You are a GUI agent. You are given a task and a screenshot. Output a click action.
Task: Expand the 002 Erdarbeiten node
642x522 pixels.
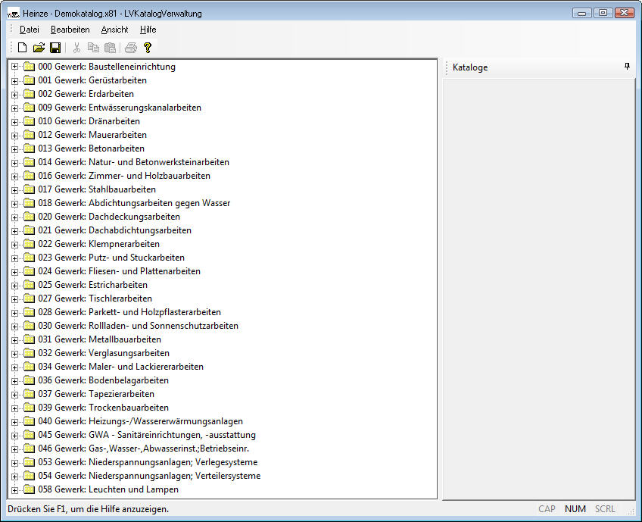(14, 95)
